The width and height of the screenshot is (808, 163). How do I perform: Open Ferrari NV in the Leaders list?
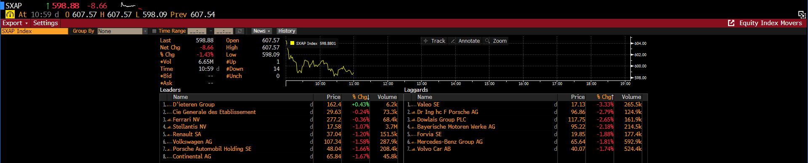[186, 119]
